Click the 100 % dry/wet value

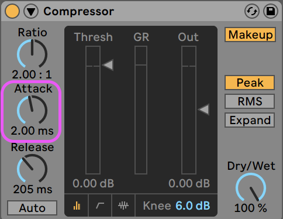pyautogui.click(x=250, y=208)
